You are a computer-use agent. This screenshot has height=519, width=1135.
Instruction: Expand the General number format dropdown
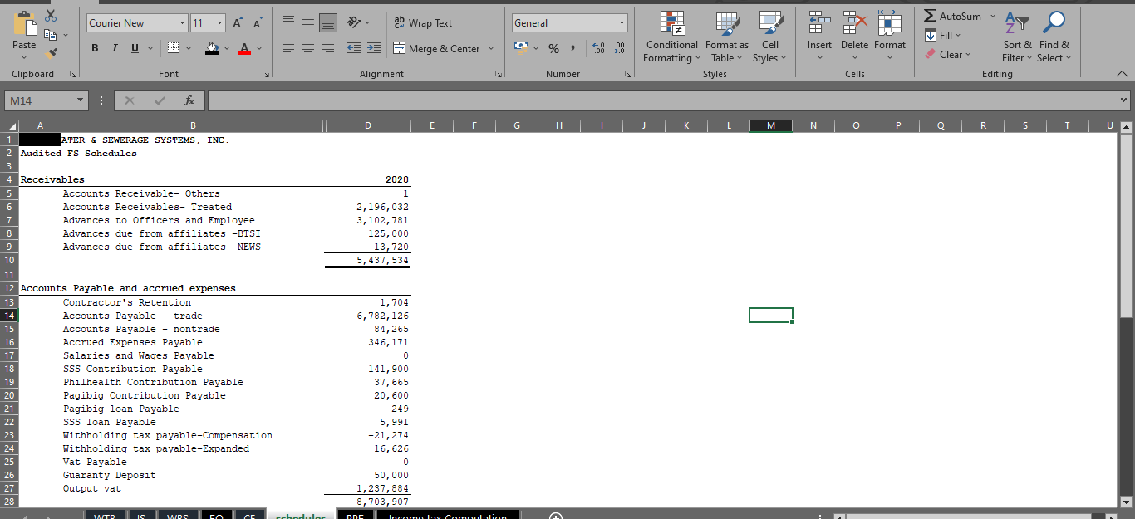[x=621, y=23]
